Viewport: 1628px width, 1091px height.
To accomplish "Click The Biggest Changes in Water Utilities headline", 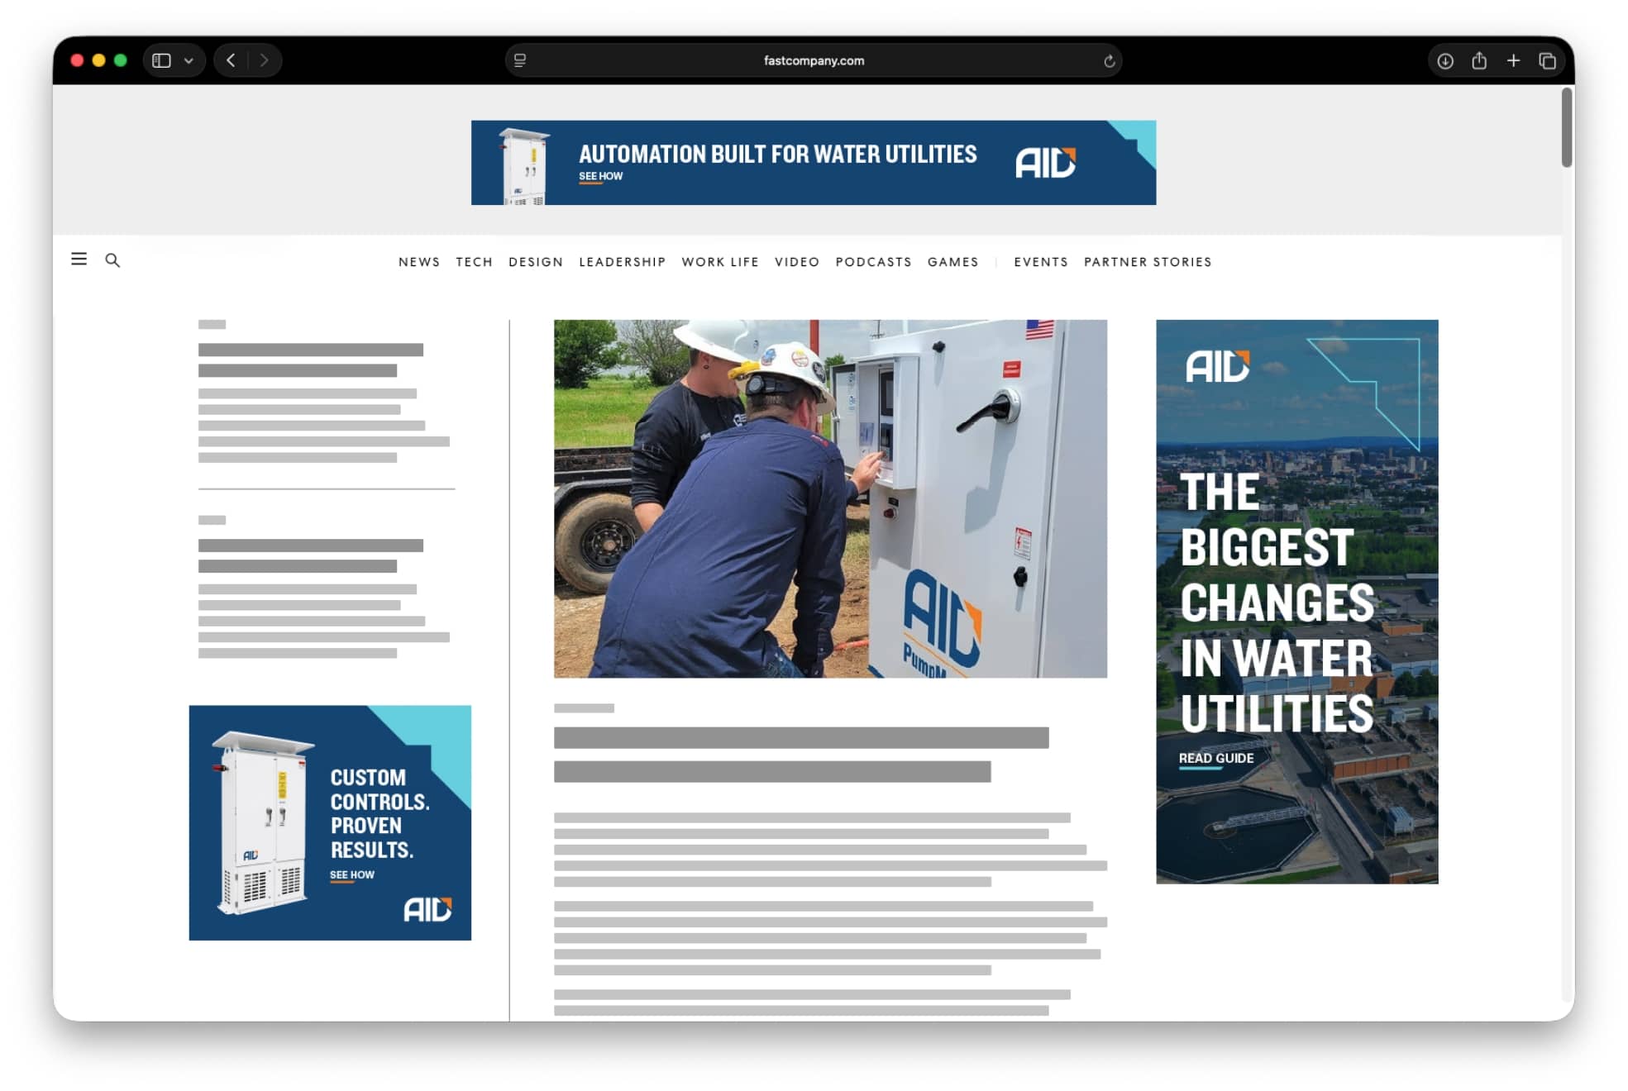I will [x=1277, y=603].
